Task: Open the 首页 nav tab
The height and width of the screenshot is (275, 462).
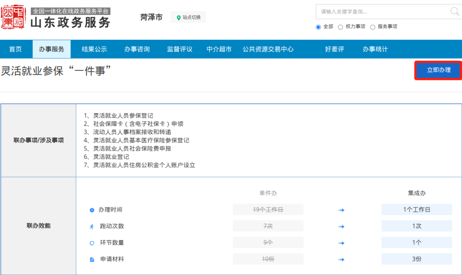Action: [x=15, y=49]
